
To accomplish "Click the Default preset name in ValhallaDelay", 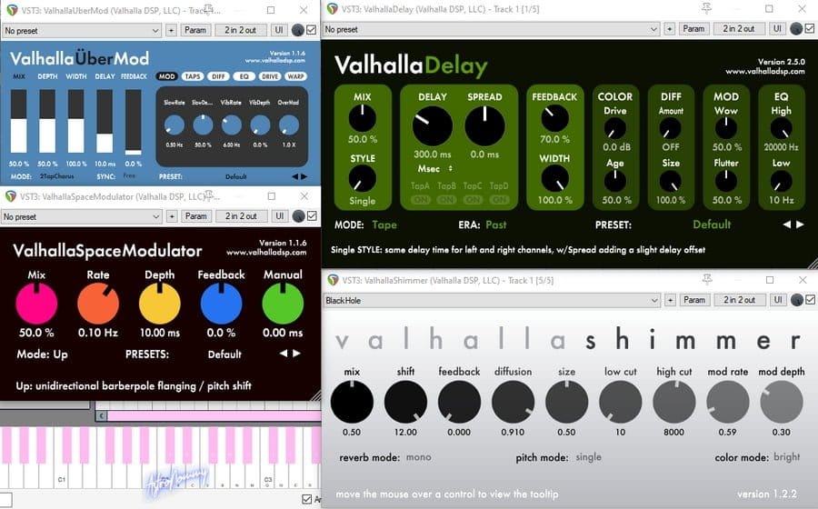I will click(x=712, y=225).
